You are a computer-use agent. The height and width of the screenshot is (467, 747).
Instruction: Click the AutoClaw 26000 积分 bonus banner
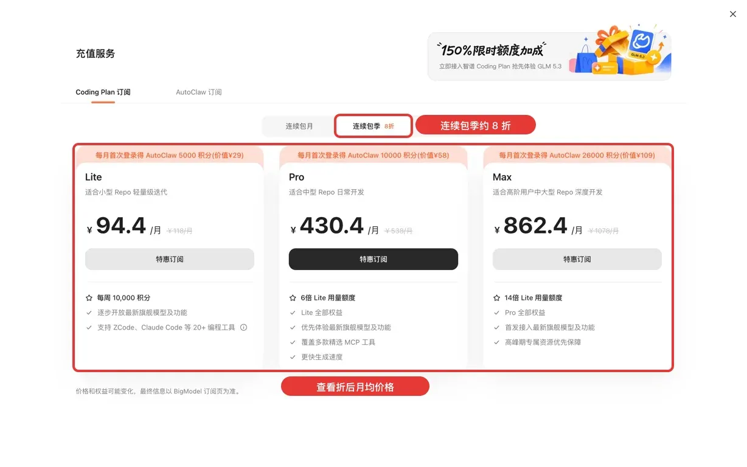[x=577, y=155]
